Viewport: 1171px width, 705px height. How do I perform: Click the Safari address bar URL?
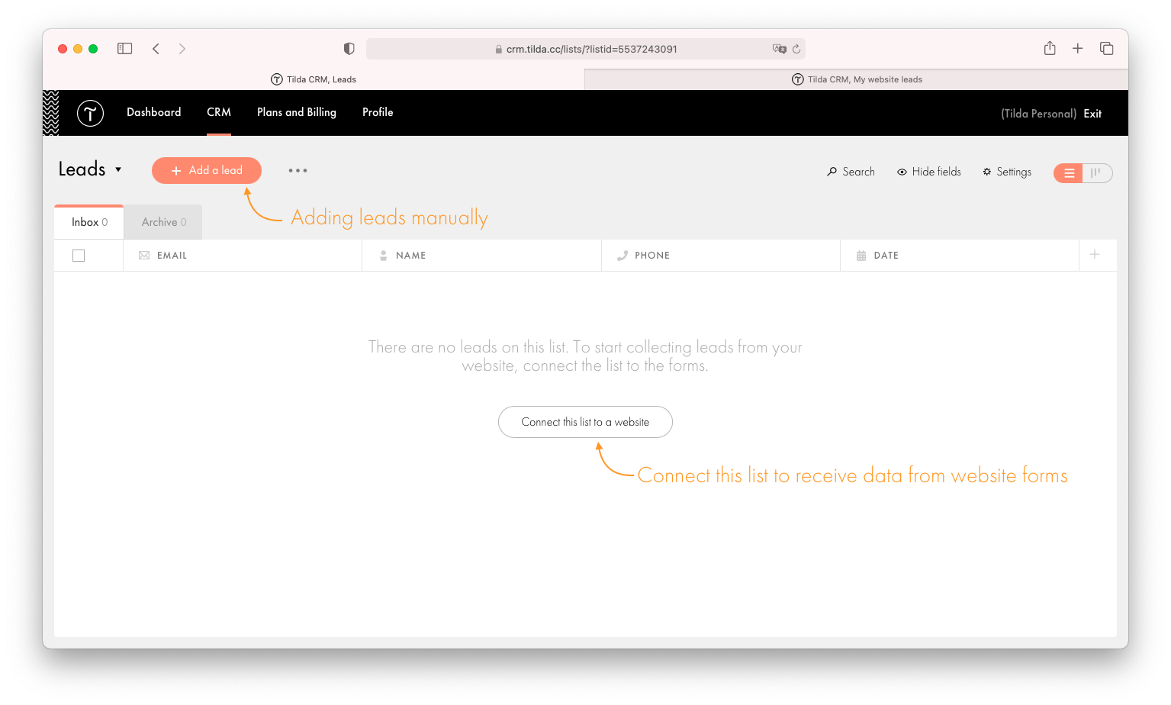[586, 49]
